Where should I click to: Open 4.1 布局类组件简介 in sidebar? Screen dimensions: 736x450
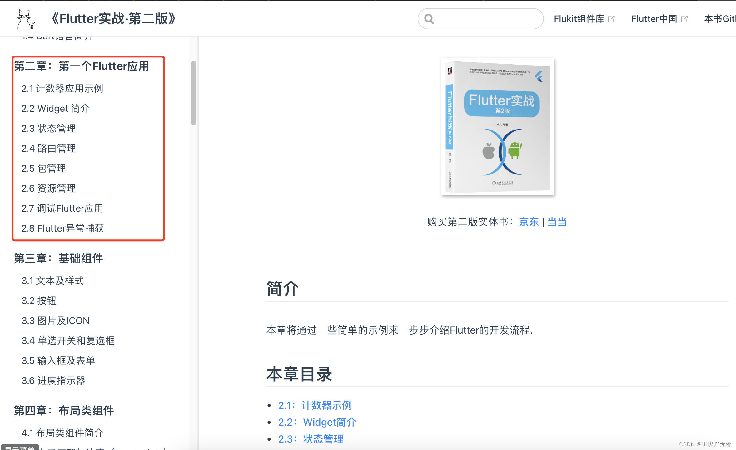pyautogui.click(x=62, y=433)
